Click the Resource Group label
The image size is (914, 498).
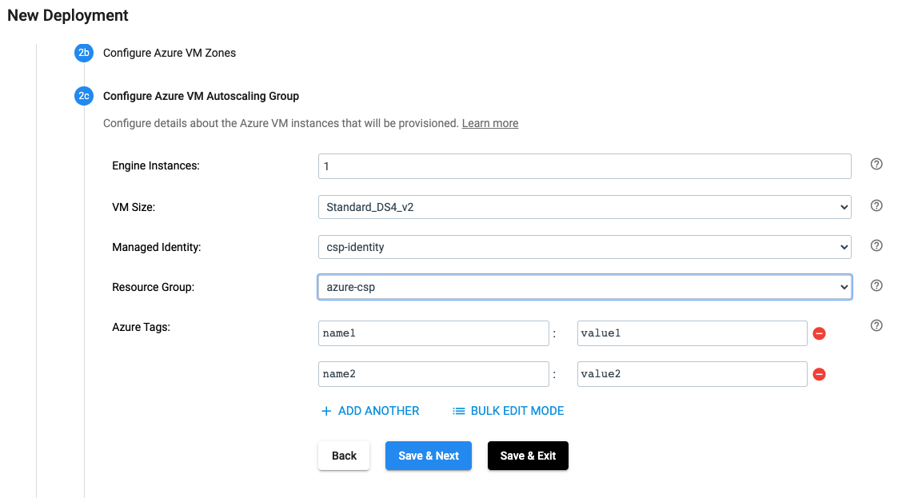[154, 287]
